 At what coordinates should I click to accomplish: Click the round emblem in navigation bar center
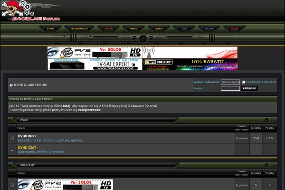tap(142, 39)
